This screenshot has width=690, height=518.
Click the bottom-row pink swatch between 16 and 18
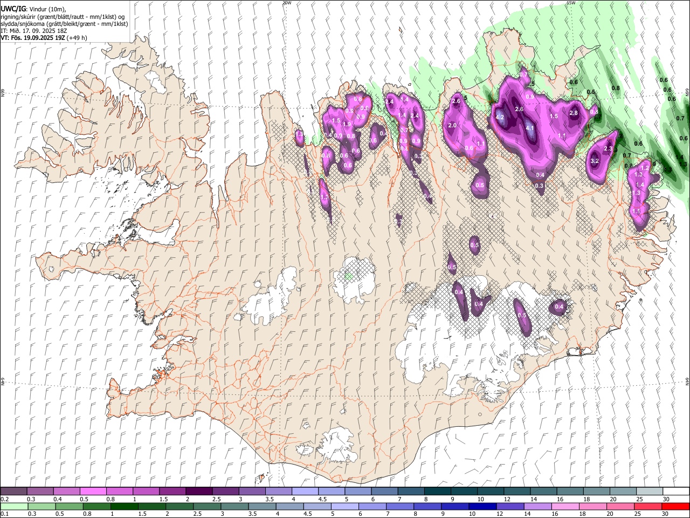(x=565, y=507)
